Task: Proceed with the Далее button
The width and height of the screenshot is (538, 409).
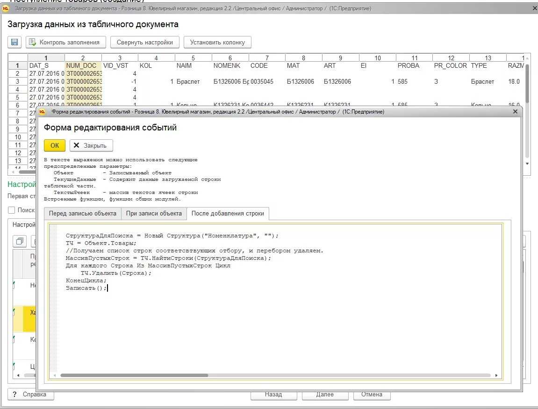Action: [x=325, y=395]
